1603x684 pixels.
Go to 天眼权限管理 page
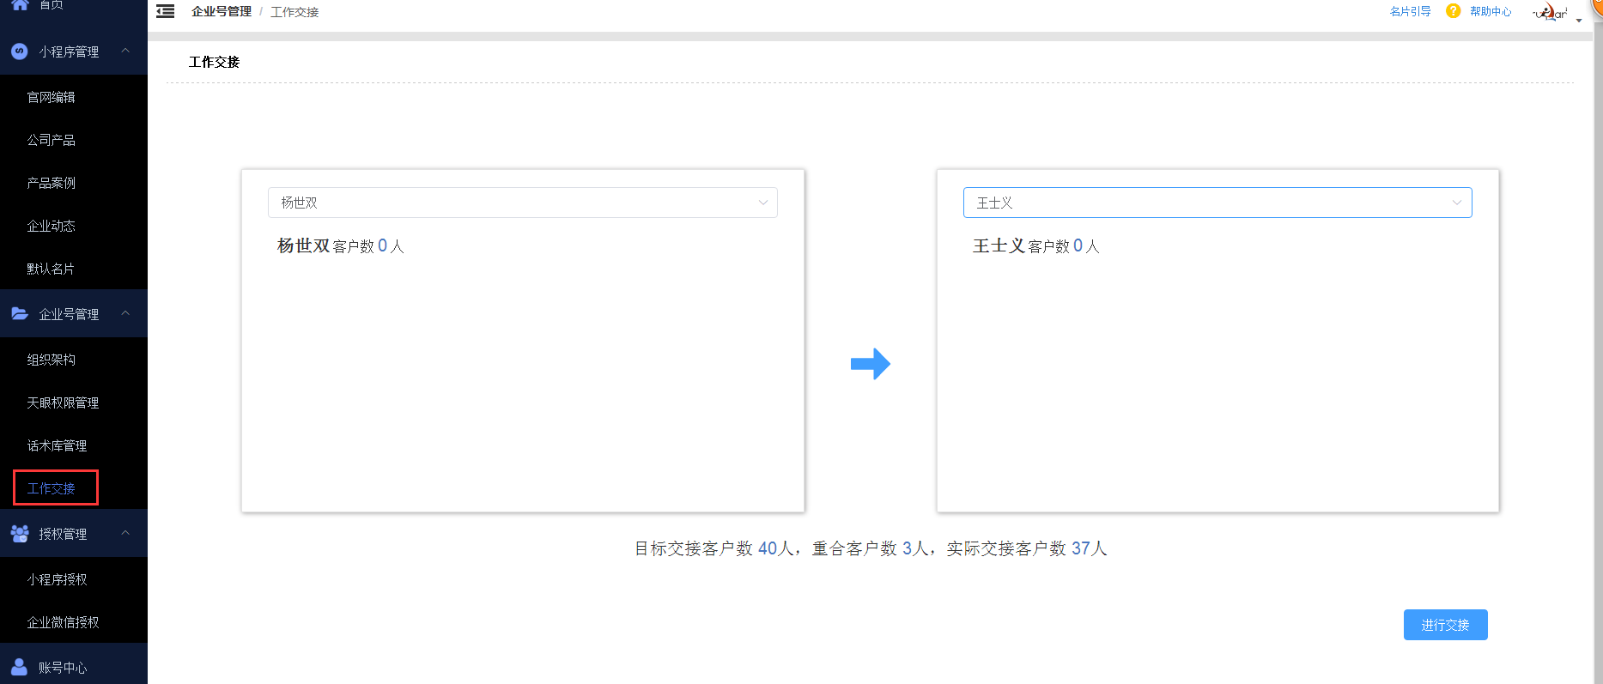[63, 403]
